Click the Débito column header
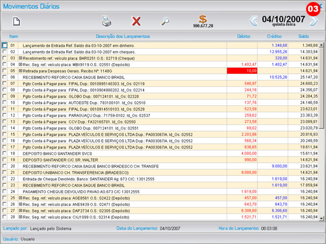326x244 pixels. [243, 37]
